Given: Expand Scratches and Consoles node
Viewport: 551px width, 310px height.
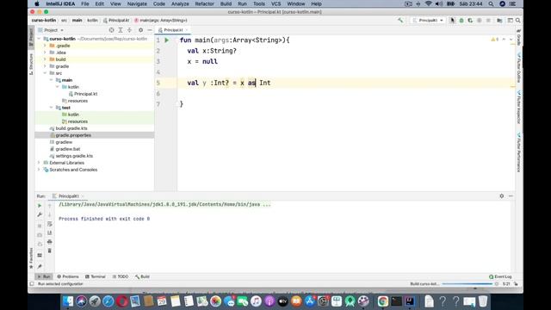Looking at the screenshot, I should click(x=39, y=170).
